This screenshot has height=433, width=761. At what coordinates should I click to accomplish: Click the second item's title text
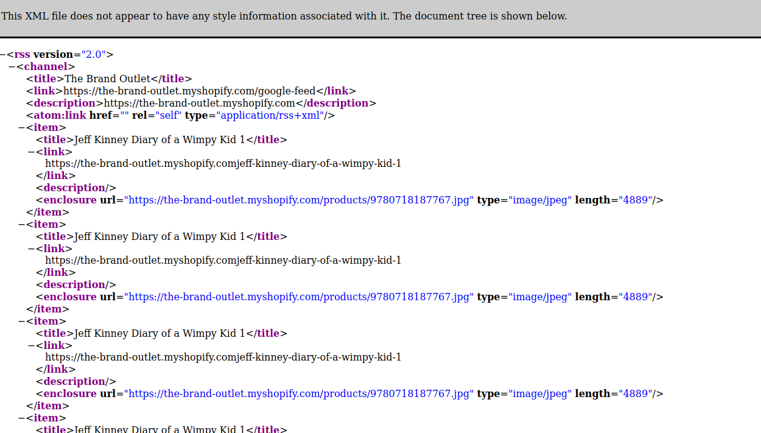click(x=160, y=236)
